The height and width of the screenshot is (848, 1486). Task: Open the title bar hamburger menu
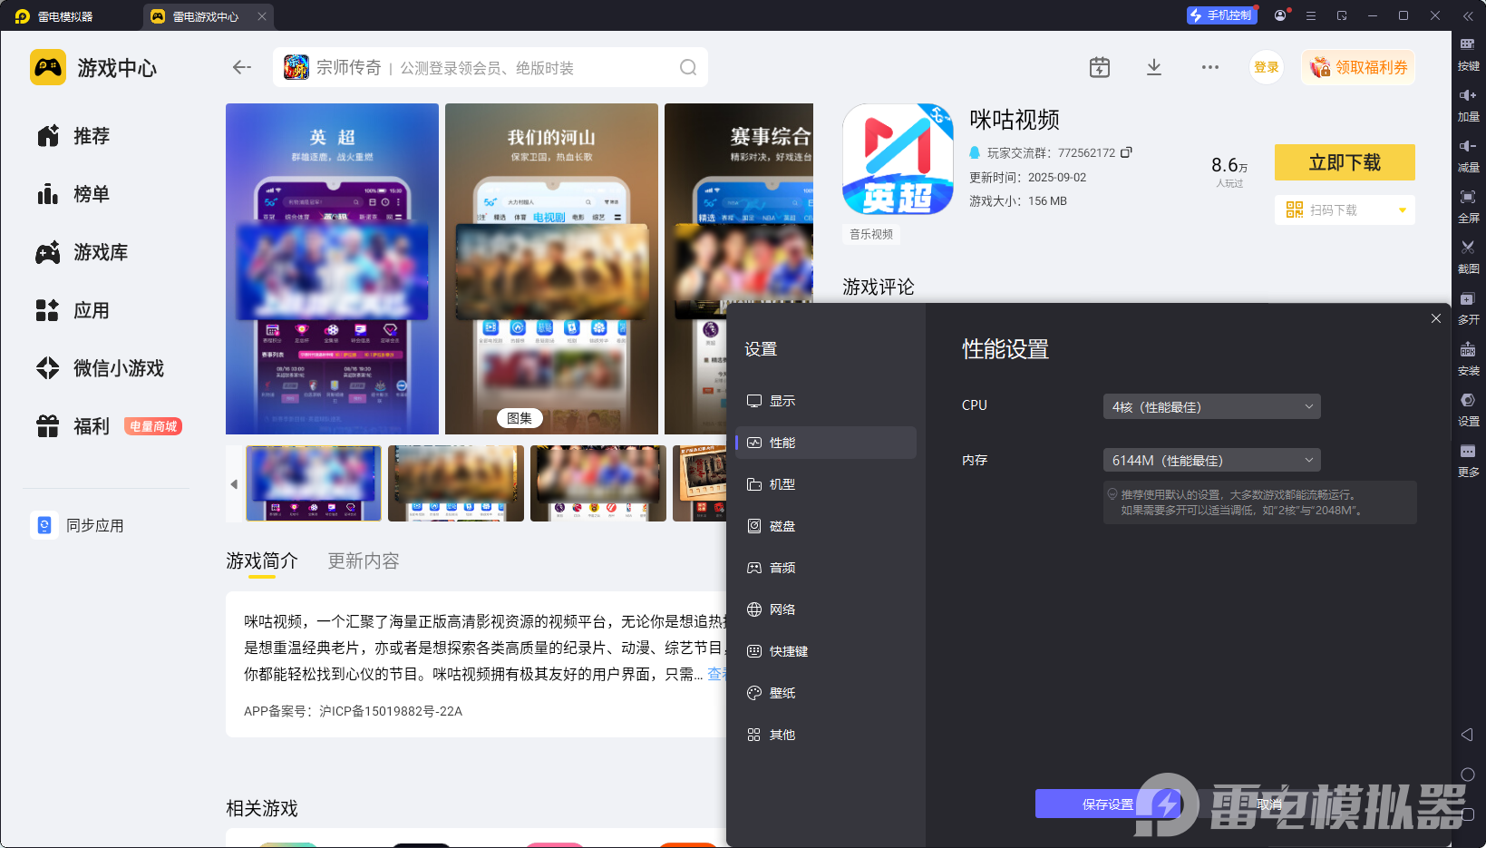(1311, 15)
